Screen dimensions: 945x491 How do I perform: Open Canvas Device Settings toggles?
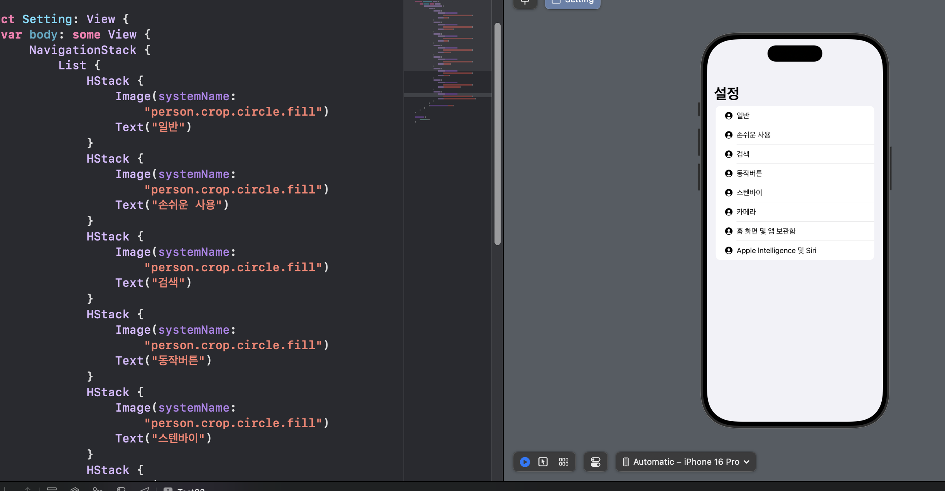[x=596, y=462]
